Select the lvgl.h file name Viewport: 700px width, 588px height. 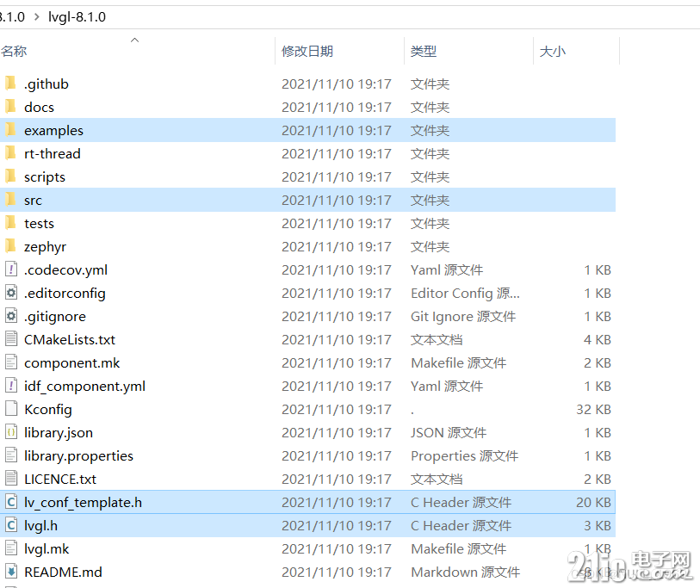tap(40, 525)
